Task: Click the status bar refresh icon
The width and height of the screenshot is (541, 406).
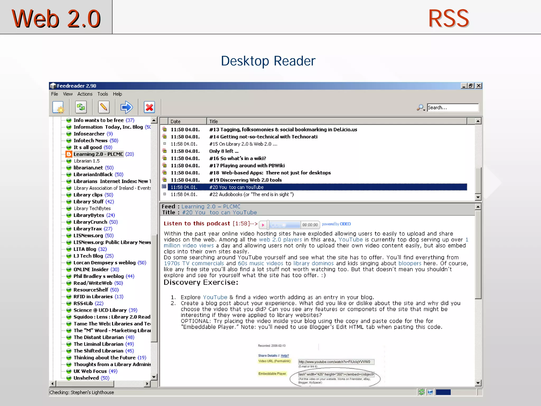Action: pyautogui.click(x=422, y=392)
